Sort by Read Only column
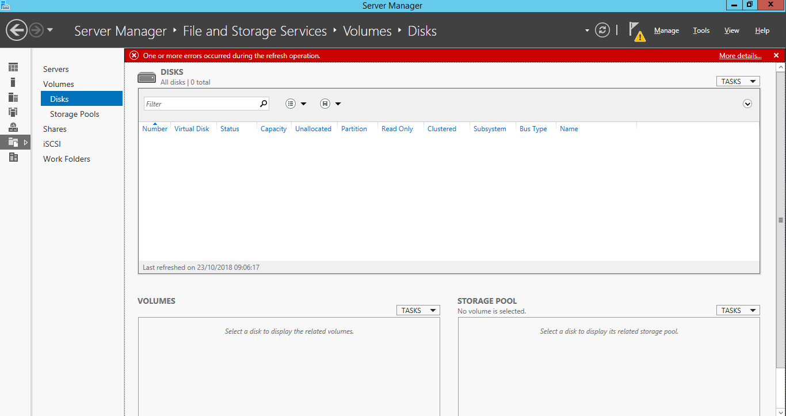786x416 pixels. (397, 129)
